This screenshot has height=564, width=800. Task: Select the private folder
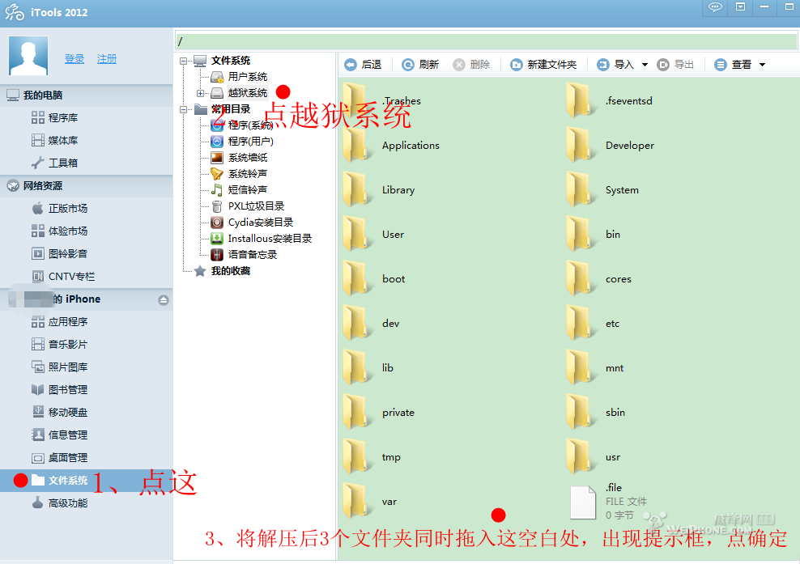point(379,413)
